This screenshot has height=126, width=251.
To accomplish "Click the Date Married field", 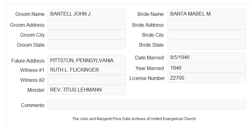I will click(x=207, y=57).
